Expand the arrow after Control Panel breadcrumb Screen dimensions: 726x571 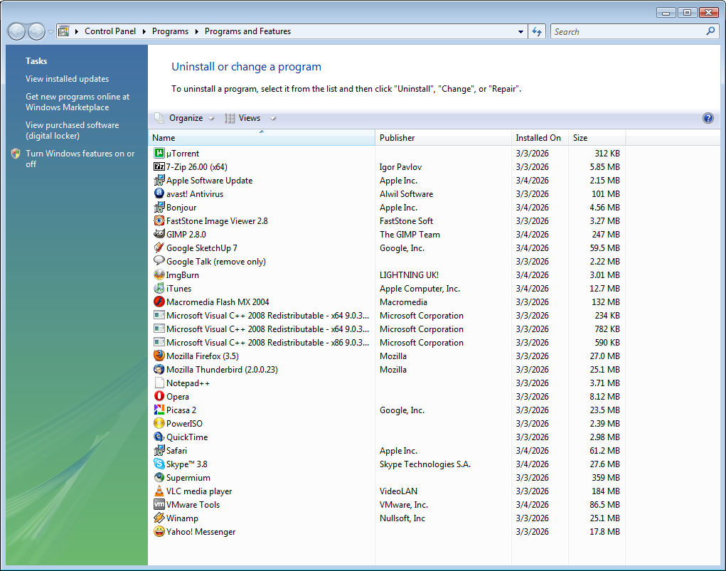(x=144, y=31)
